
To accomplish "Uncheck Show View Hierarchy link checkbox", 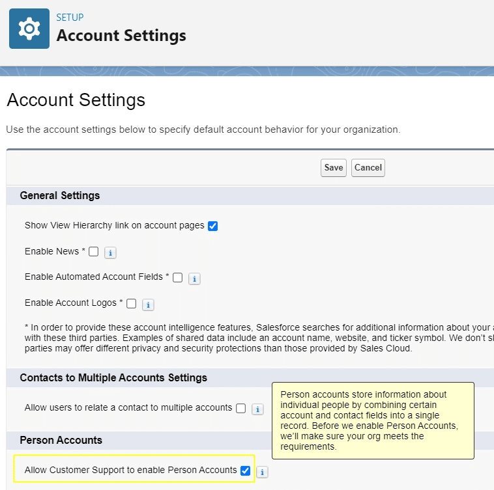I will point(212,226).
